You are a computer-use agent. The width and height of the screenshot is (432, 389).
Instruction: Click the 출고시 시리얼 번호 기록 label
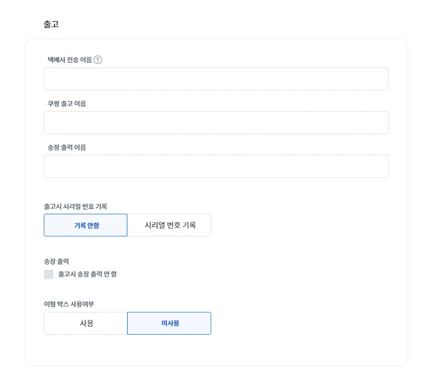coord(76,206)
